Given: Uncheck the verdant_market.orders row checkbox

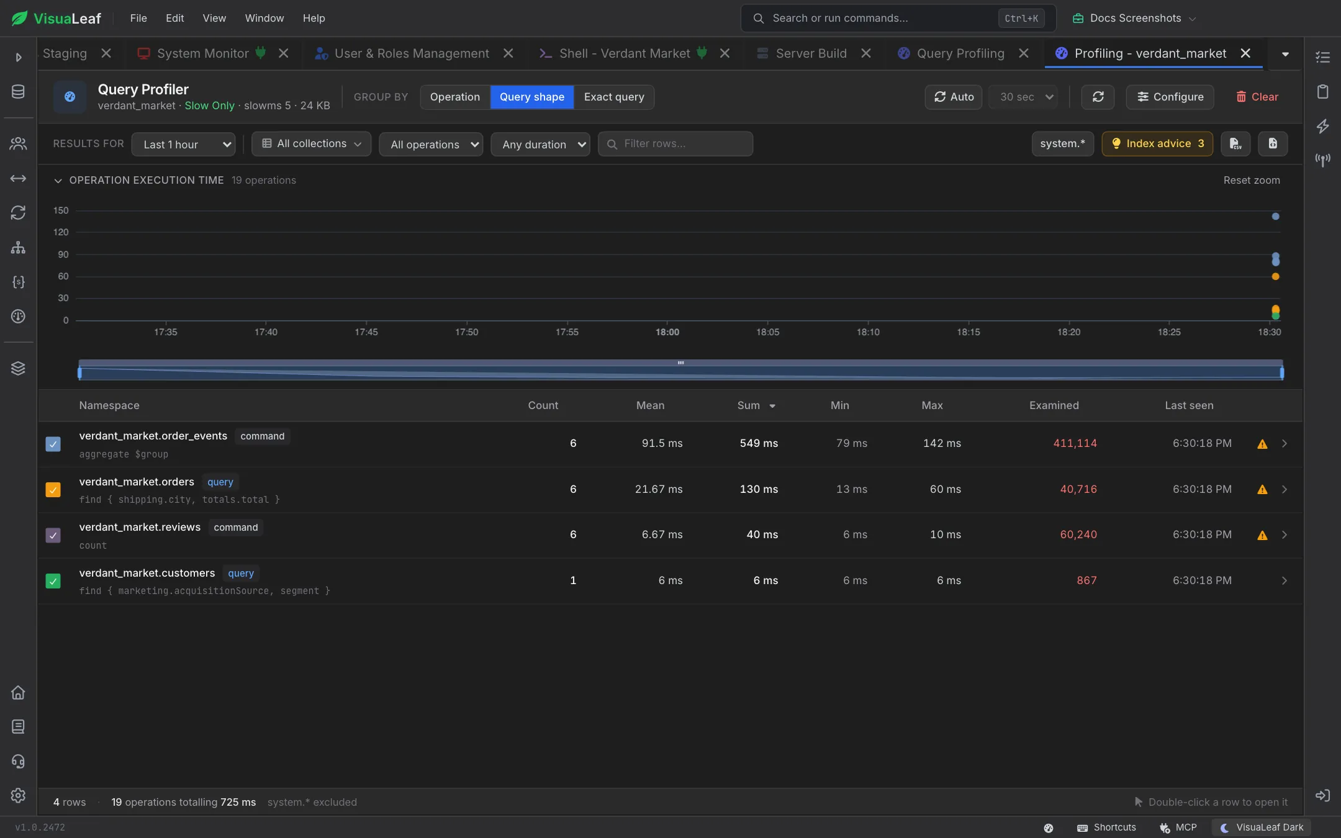Looking at the screenshot, I should [53, 490].
